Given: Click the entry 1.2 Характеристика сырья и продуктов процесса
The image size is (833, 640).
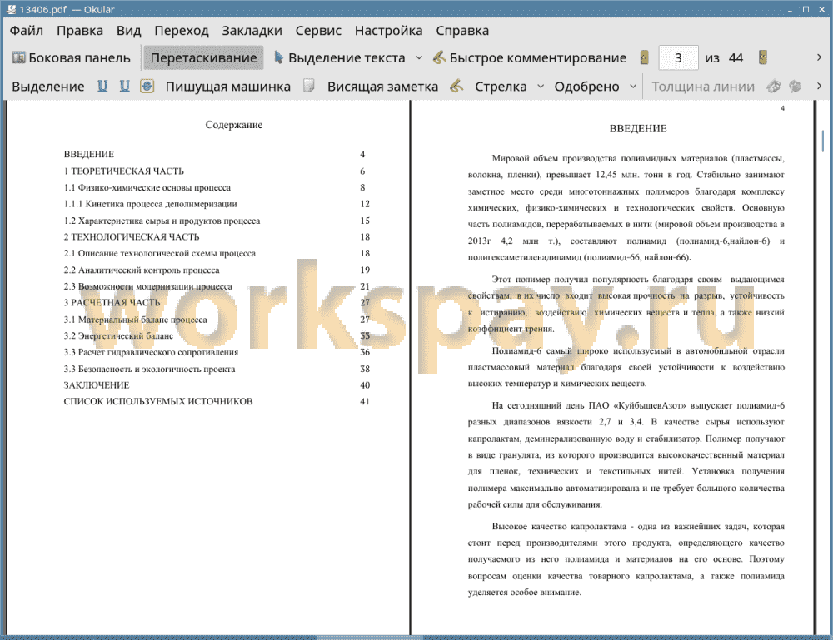Looking at the screenshot, I should pos(162,221).
